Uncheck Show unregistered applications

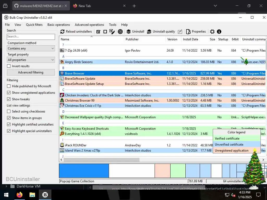(9, 93)
